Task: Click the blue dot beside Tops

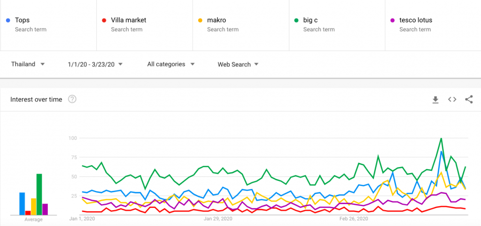Action: tap(8, 21)
